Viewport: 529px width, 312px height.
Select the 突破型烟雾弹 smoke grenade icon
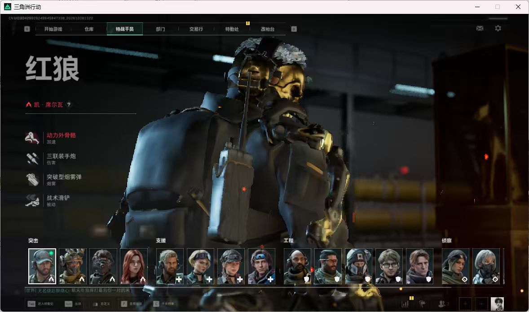[x=32, y=180]
